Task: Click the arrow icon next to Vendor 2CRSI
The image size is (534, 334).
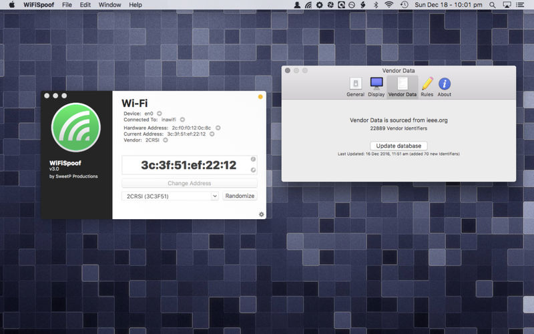Action: pyautogui.click(x=166, y=140)
